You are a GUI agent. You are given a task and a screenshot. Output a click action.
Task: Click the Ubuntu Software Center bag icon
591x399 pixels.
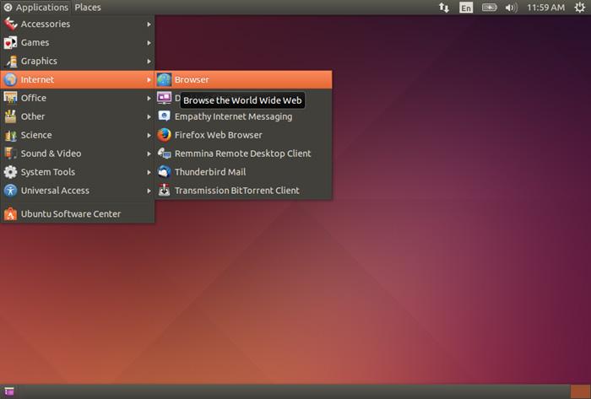tap(10, 213)
